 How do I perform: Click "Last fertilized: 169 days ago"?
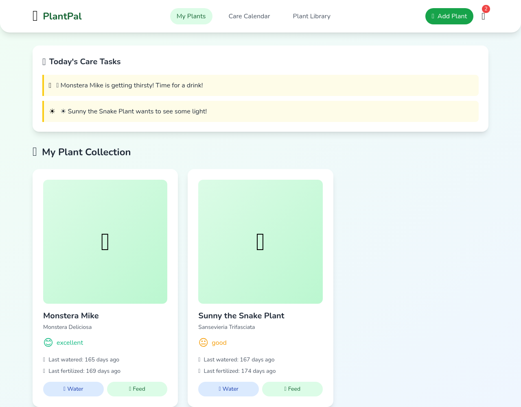(84, 371)
